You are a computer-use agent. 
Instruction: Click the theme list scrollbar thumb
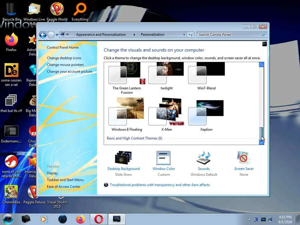tap(262, 133)
